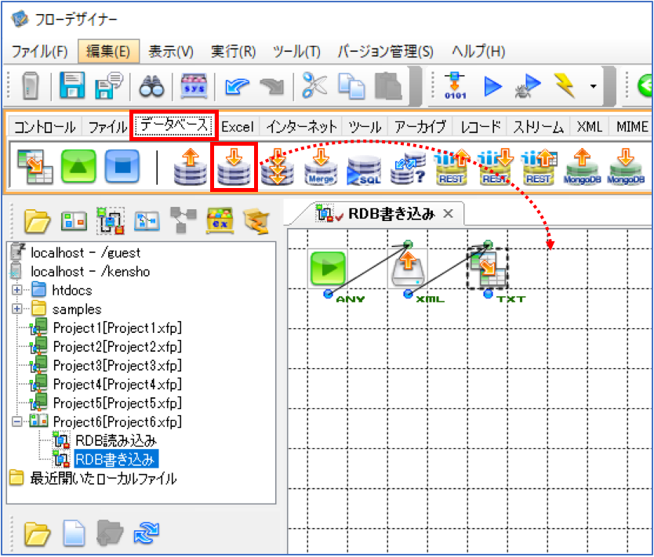Switch to the Excel component tab

[238, 127]
